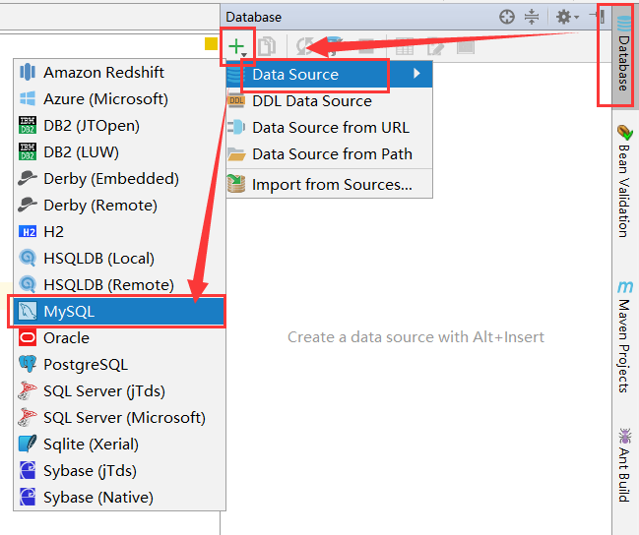Select Sybase (jTds) driver
The image size is (639, 535).
pos(119,471)
